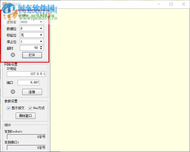Click the 网络设置 group title
Image resolution: width=190 pixels, height=152 pixels.
[11, 64]
